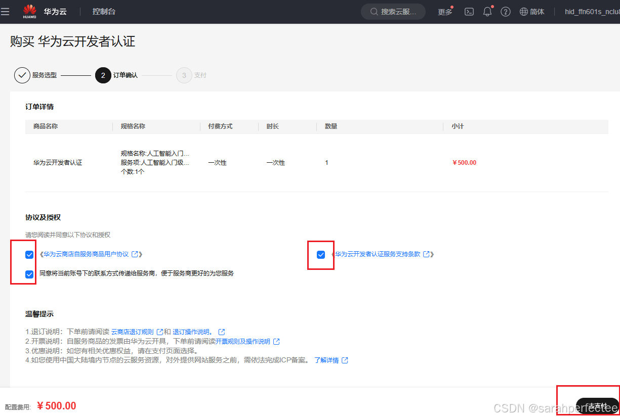Go to 控制台 console

[104, 12]
